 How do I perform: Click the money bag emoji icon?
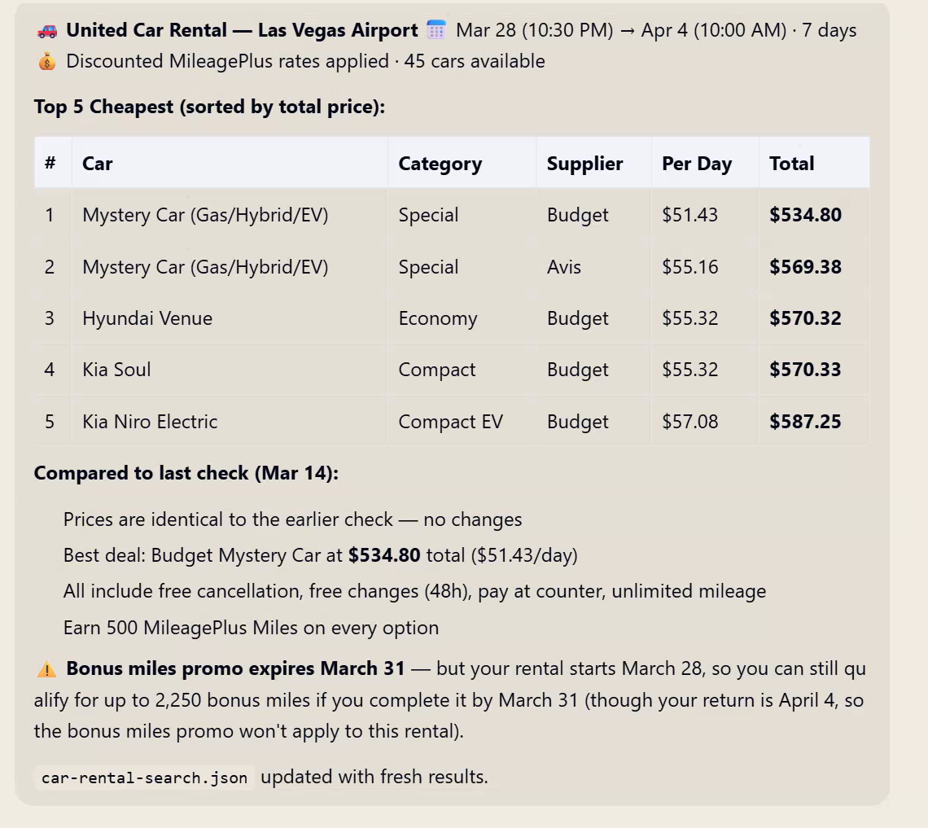tap(47, 61)
